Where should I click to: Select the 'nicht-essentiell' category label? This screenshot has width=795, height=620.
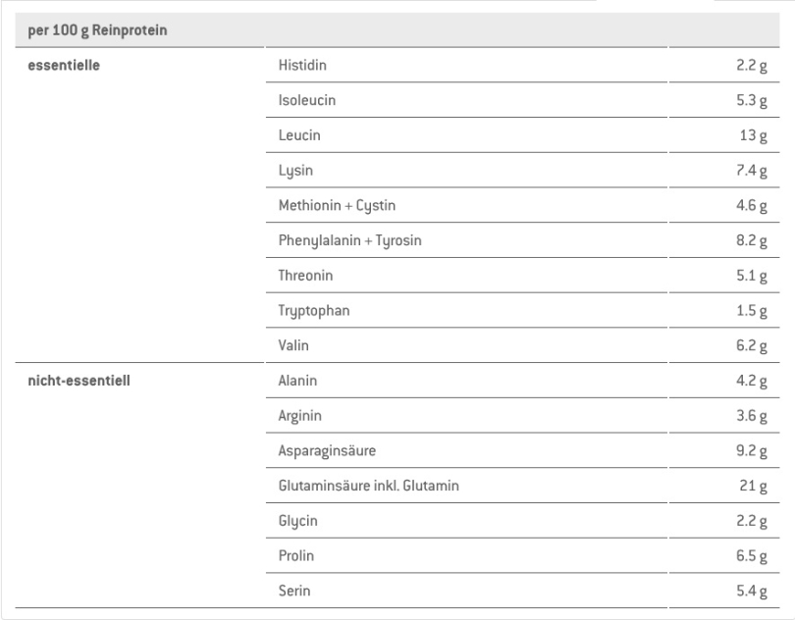[79, 381]
